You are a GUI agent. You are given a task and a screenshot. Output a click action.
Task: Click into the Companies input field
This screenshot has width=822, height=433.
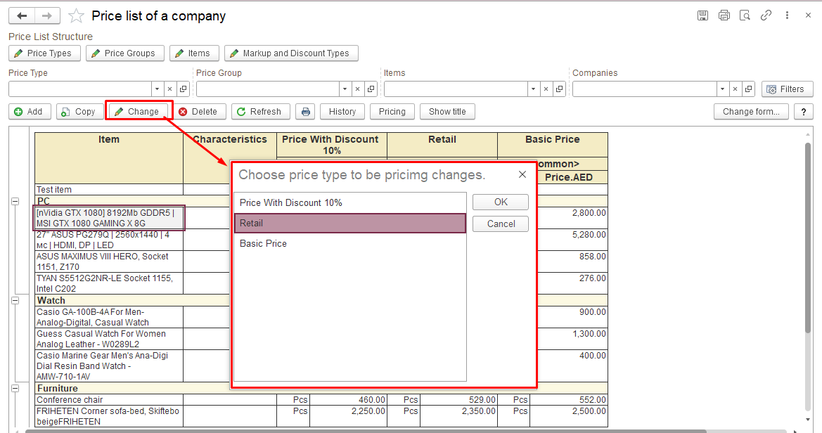644,89
